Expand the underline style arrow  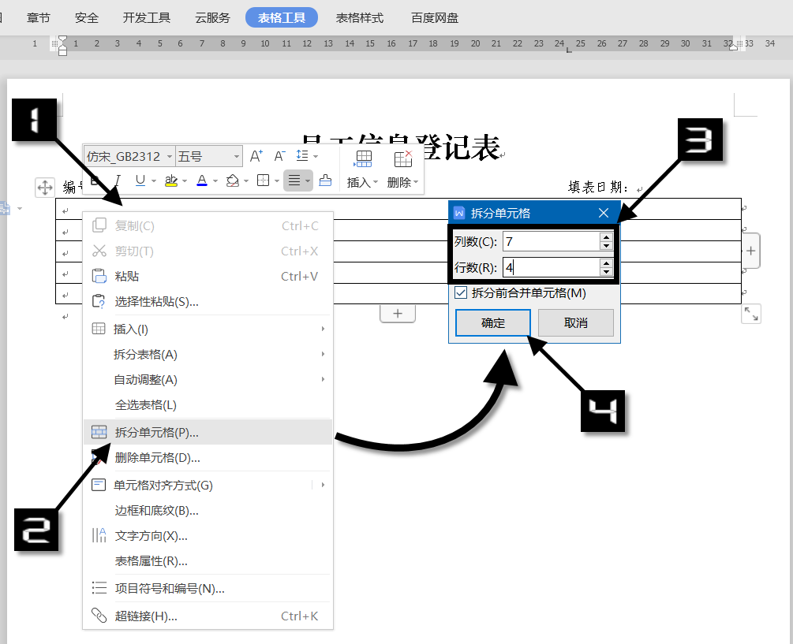[x=153, y=181]
